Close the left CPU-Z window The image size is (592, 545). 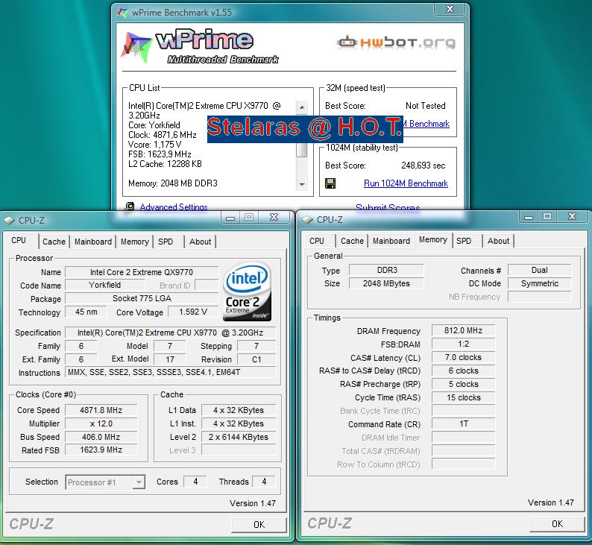(x=274, y=217)
